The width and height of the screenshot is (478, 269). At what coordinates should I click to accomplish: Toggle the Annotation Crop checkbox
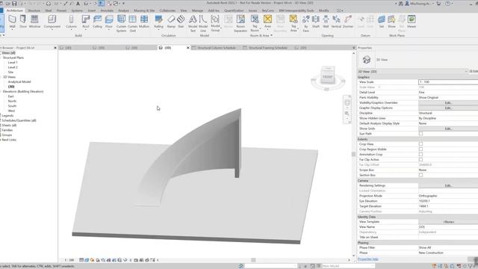click(420, 155)
